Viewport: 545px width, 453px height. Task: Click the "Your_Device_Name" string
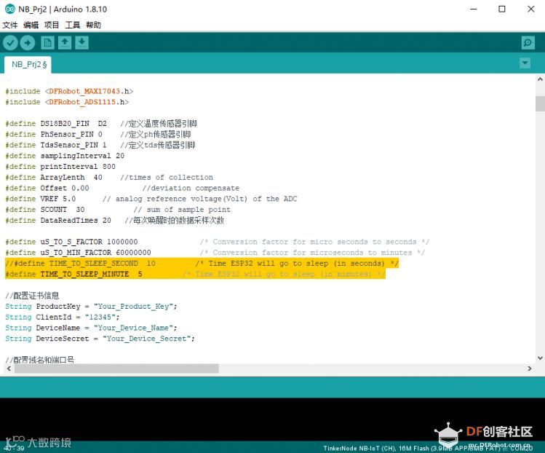tap(133, 328)
